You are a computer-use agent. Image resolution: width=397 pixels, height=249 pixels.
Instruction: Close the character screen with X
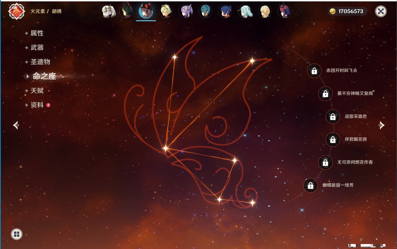381,11
